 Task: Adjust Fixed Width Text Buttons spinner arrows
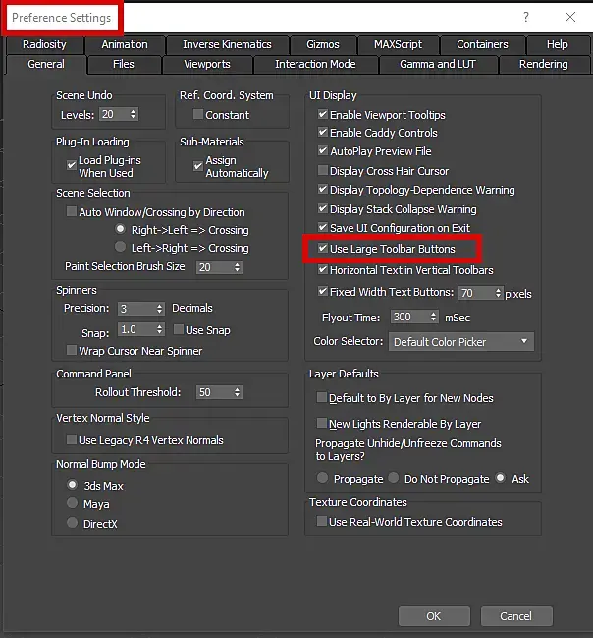point(499,293)
